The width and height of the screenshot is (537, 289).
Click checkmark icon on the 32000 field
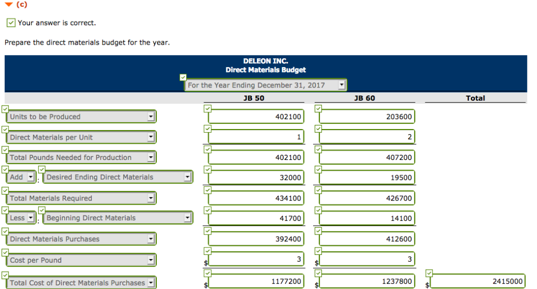click(208, 169)
